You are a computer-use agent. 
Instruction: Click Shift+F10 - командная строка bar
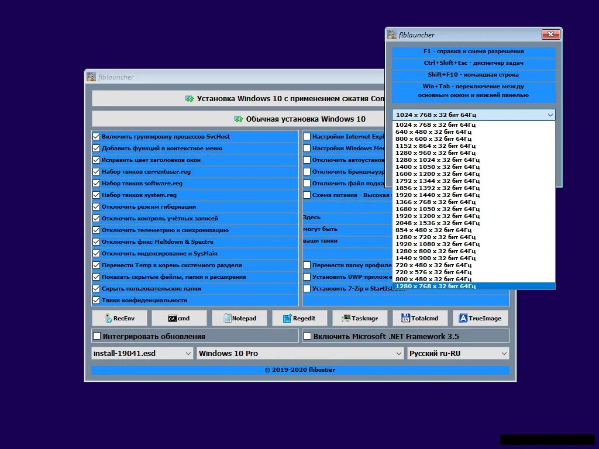[474, 75]
